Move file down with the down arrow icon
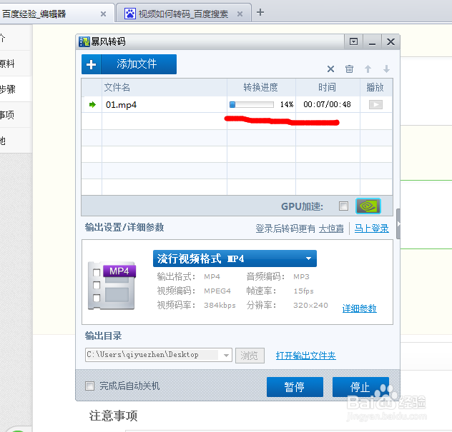Viewport: 452px width, 432px height. click(x=386, y=69)
